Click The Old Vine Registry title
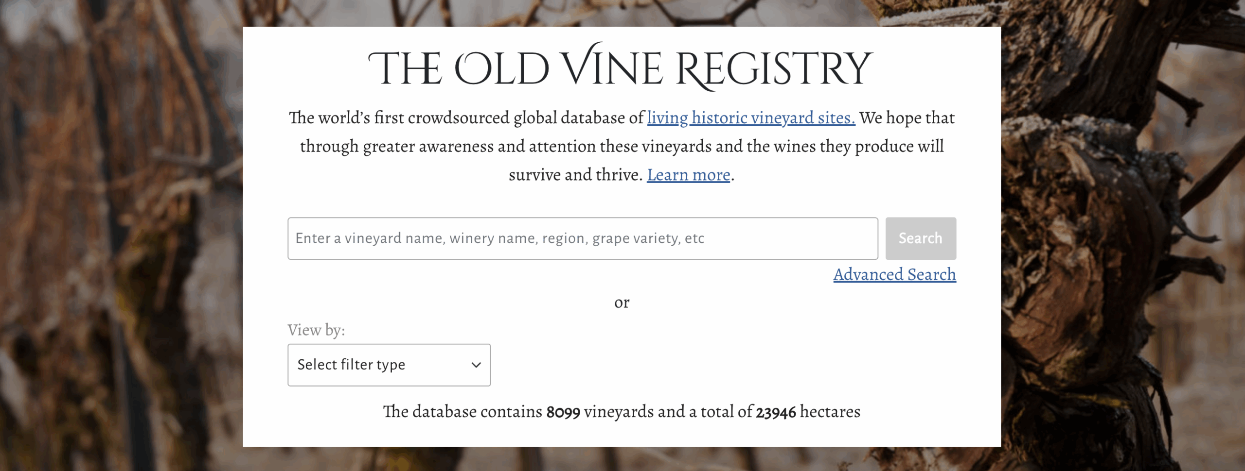Screen dimensions: 1245x471 [x=621, y=68]
